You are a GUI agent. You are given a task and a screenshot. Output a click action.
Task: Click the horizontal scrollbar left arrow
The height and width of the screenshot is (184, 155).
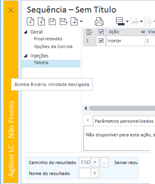point(86,108)
